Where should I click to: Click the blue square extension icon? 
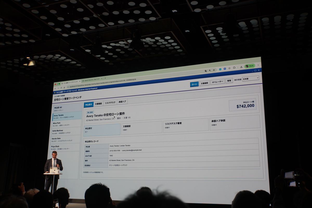click(x=225, y=69)
